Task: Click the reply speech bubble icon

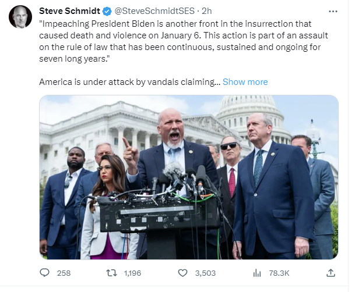Action: 45,272
